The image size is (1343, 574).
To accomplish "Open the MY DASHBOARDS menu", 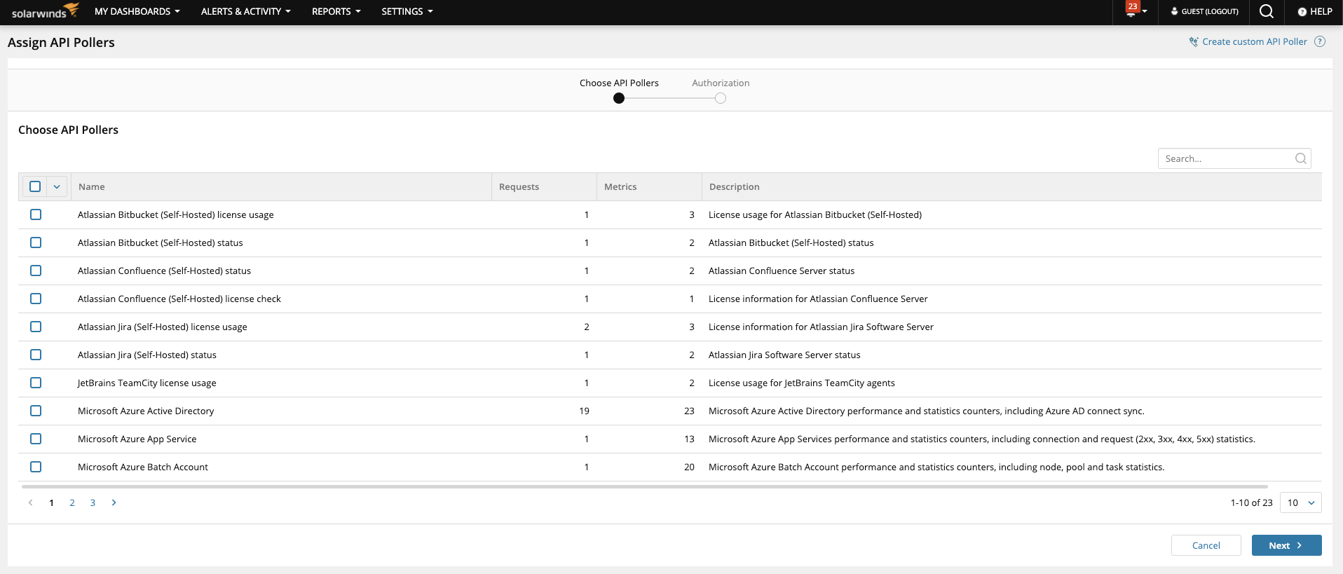I will pyautogui.click(x=137, y=11).
